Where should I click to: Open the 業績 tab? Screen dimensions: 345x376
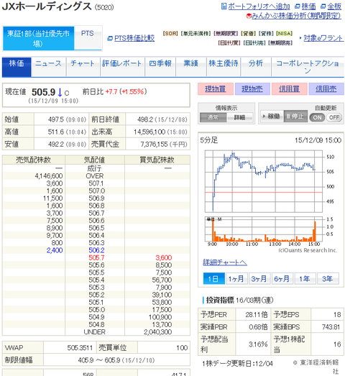tap(191, 67)
